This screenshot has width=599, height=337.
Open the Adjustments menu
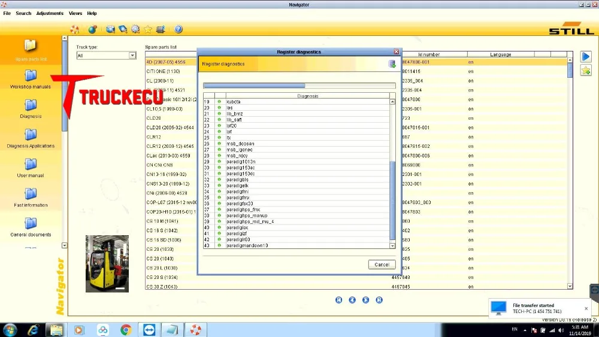click(x=50, y=13)
